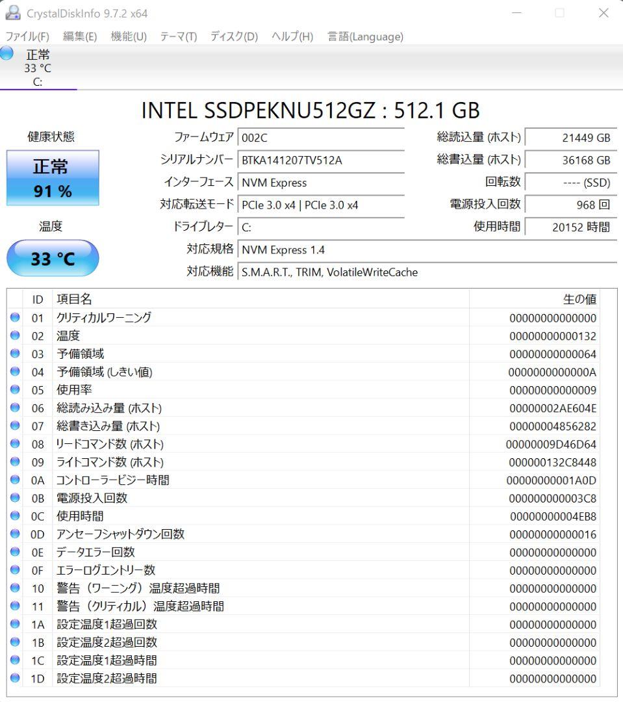Click status orb of row 06 総読み込み量
This screenshot has height=702, width=623.
(15, 408)
